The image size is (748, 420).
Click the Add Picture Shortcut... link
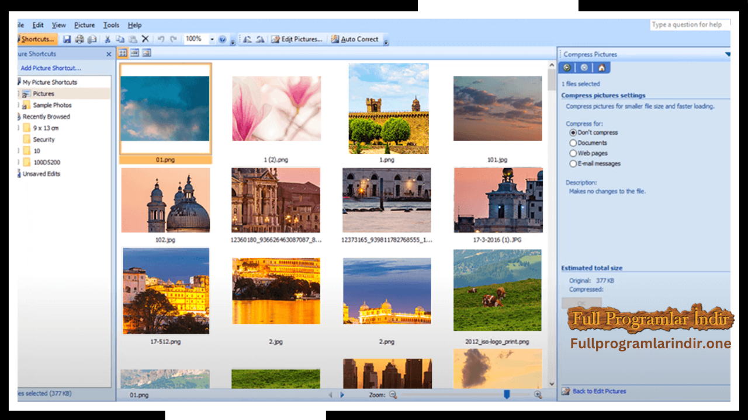pyautogui.click(x=51, y=68)
